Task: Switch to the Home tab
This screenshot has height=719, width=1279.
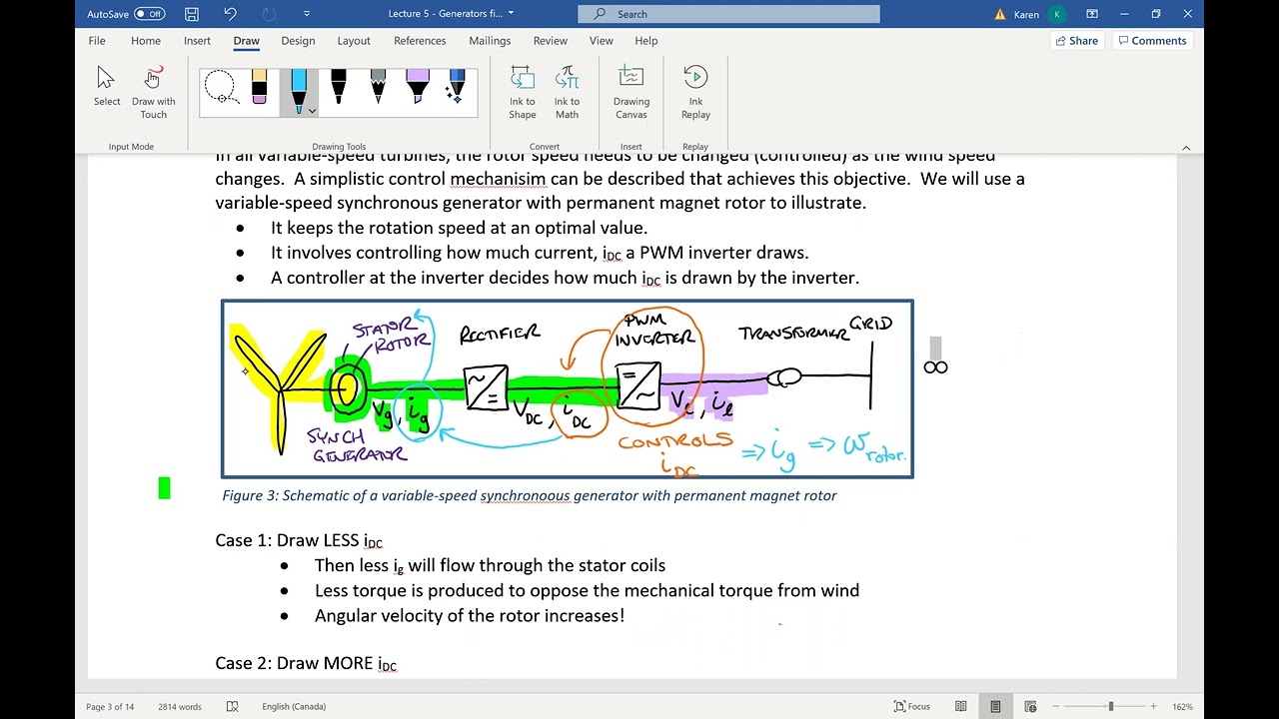Action: [x=146, y=41]
